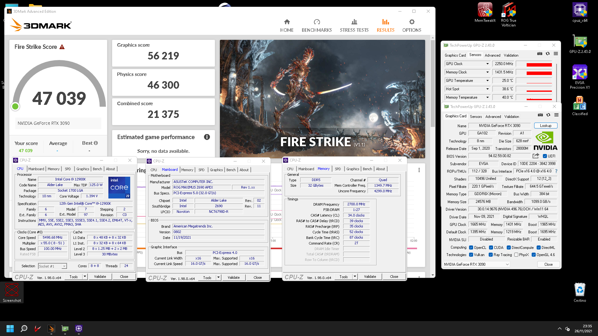The height and width of the screenshot is (336, 598).
Task: Open the RESULTS section in 3DMark
Action: (x=385, y=26)
